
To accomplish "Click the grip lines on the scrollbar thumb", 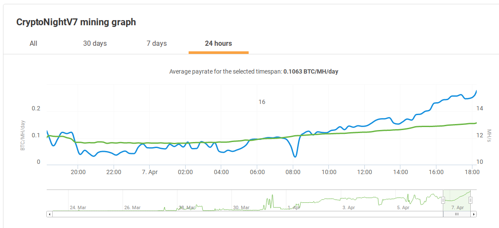I will tap(457, 214).
